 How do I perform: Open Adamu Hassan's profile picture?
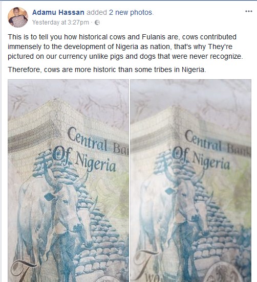point(18,17)
